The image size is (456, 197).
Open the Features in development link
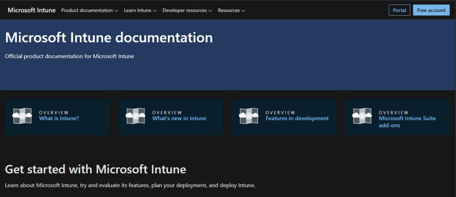coord(297,118)
